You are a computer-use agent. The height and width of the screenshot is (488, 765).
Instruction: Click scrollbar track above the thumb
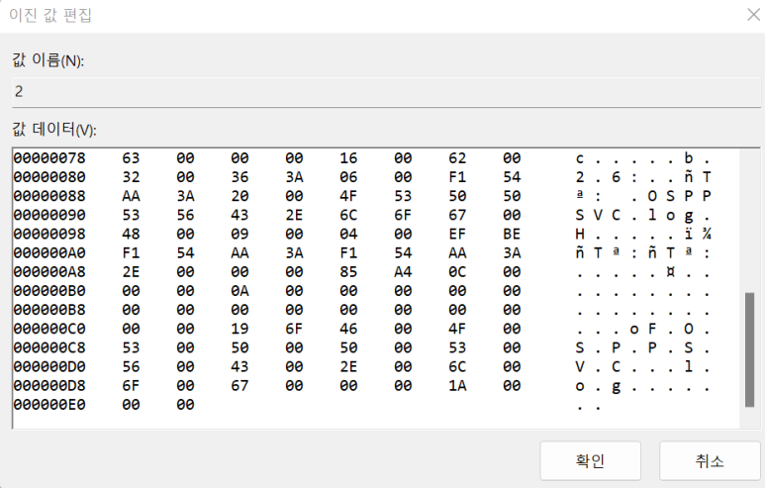tap(749, 221)
